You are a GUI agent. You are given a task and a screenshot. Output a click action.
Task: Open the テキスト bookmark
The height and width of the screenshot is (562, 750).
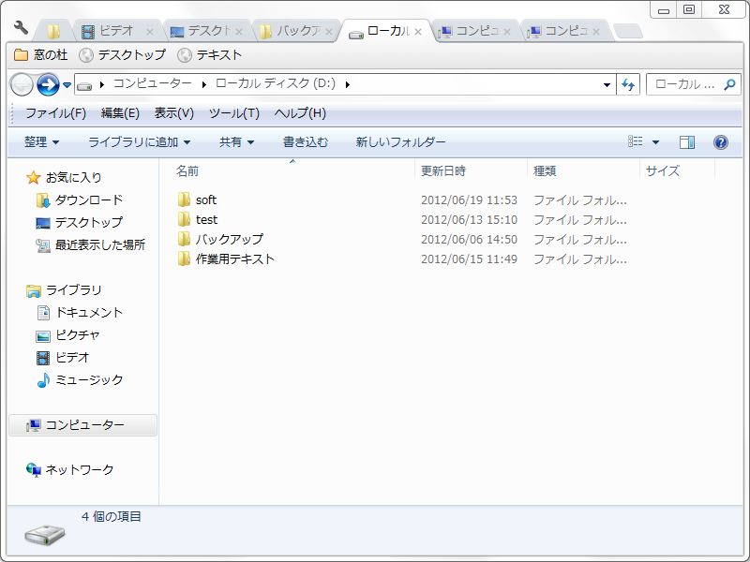coord(209,55)
